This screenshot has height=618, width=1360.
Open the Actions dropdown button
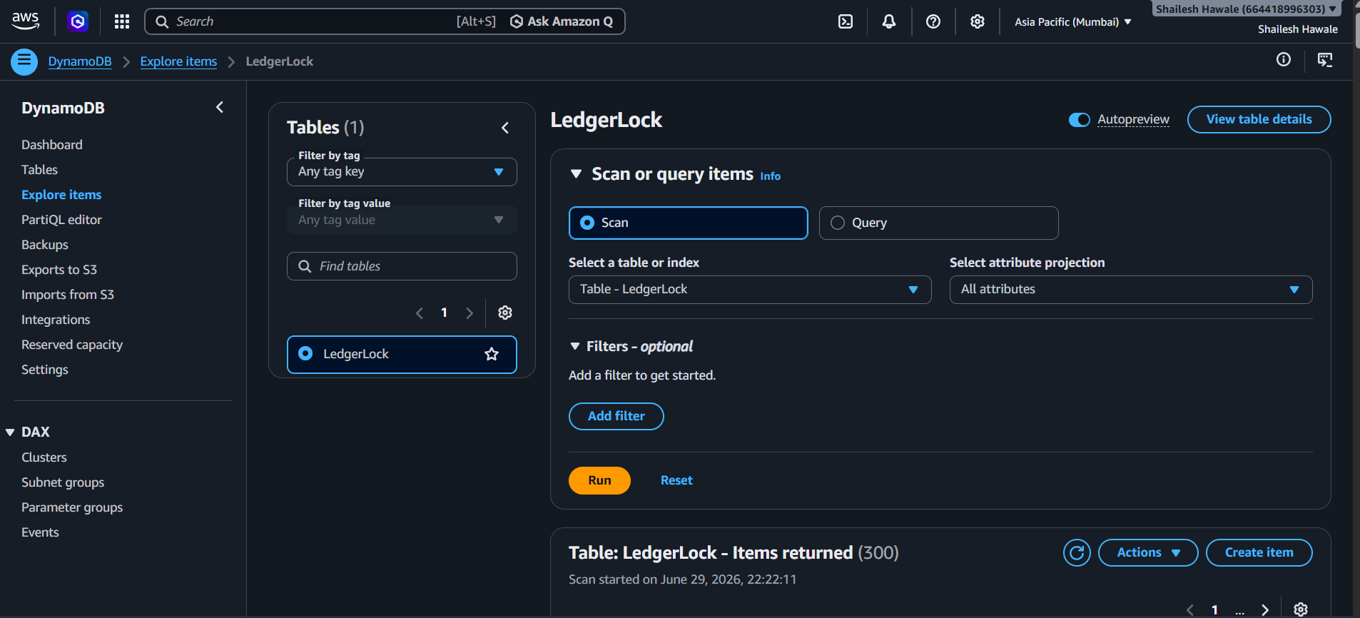click(x=1148, y=552)
